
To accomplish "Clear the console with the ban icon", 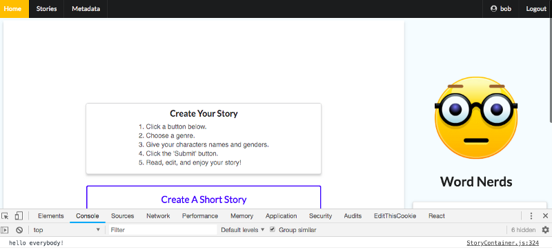I will click(x=19, y=230).
